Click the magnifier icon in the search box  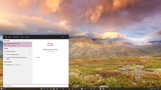tap(5, 86)
